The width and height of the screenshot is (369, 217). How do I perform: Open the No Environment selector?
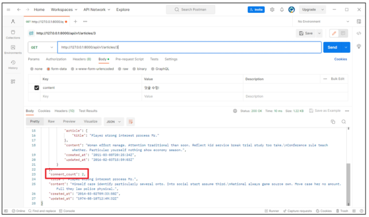323,21
